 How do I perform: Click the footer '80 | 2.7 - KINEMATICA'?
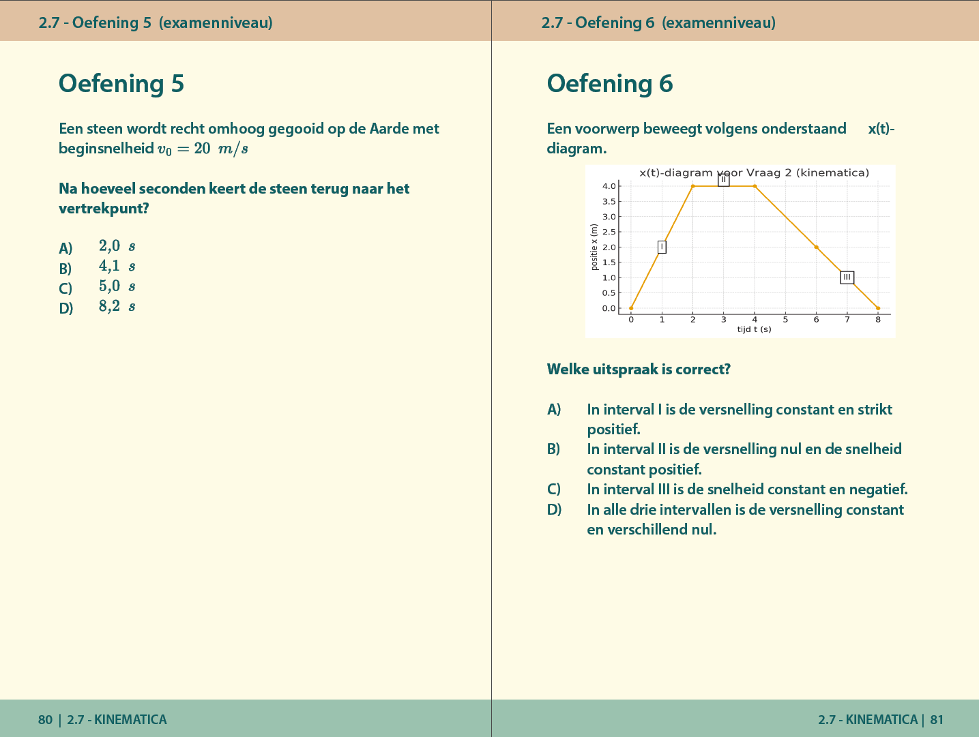pos(102,719)
